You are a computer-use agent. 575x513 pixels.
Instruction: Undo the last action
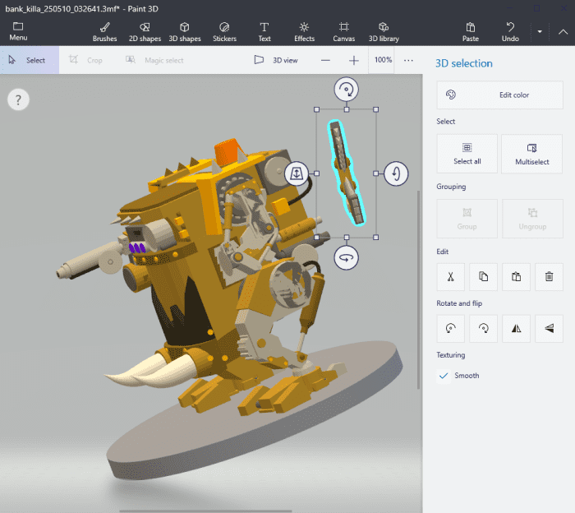pos(510,32)
